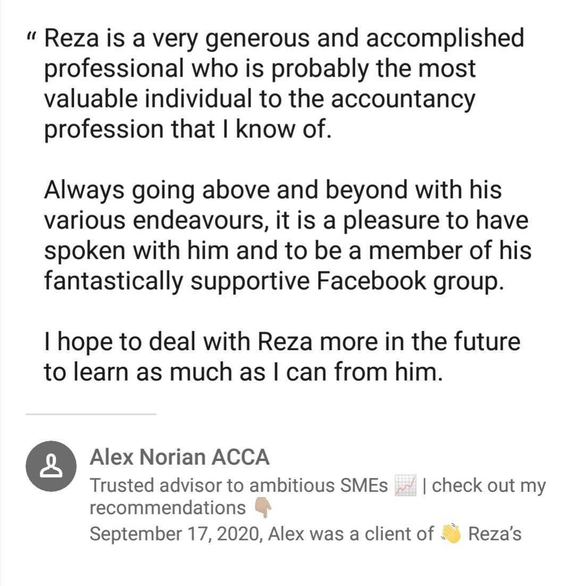Click the horizontal divider line above author
Viewport: 567px width, 586px height.
coord(90,414)
